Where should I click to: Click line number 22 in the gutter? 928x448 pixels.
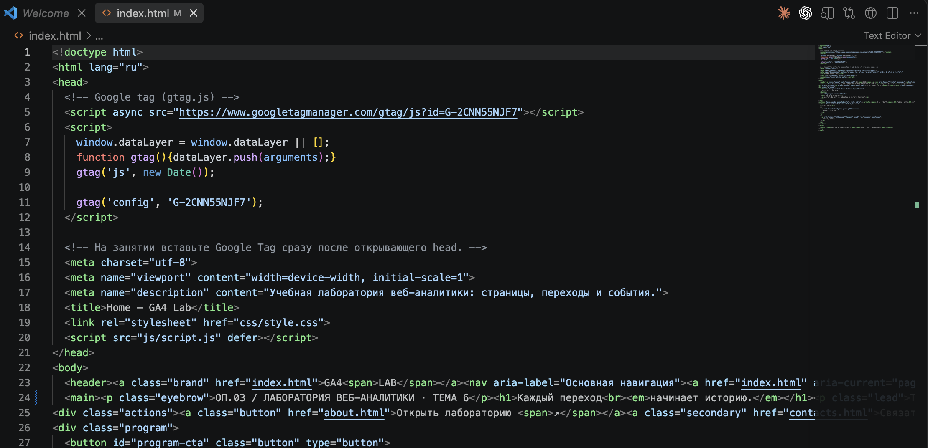click(x=24, y=368)
